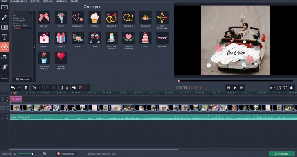Delete selected clip with trash icon
The width and height of the screenshot is (297, 157).
[26, 88]
